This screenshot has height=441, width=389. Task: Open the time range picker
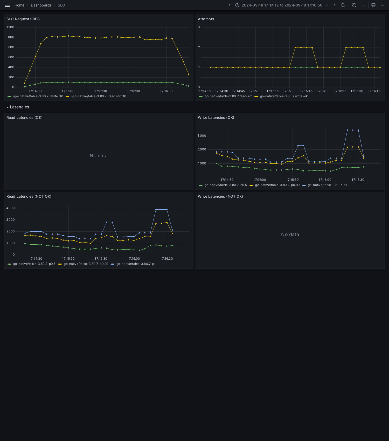(x=282, y=5)
